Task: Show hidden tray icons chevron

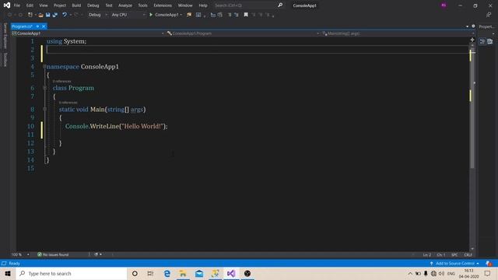Action: pyautogui.click(x=410, y=273)
